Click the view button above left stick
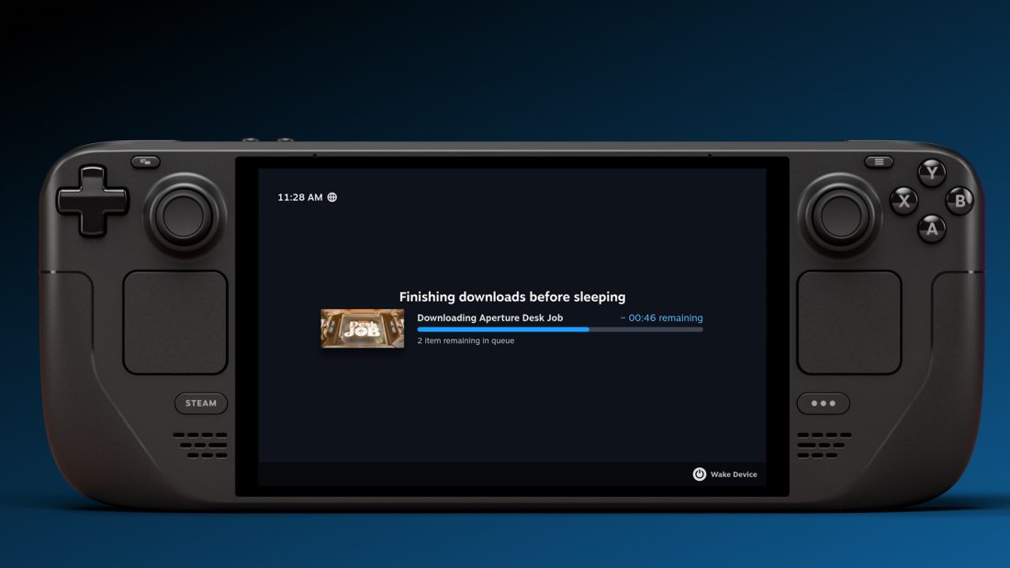The image size is (1010, 568). coord(146,161)
